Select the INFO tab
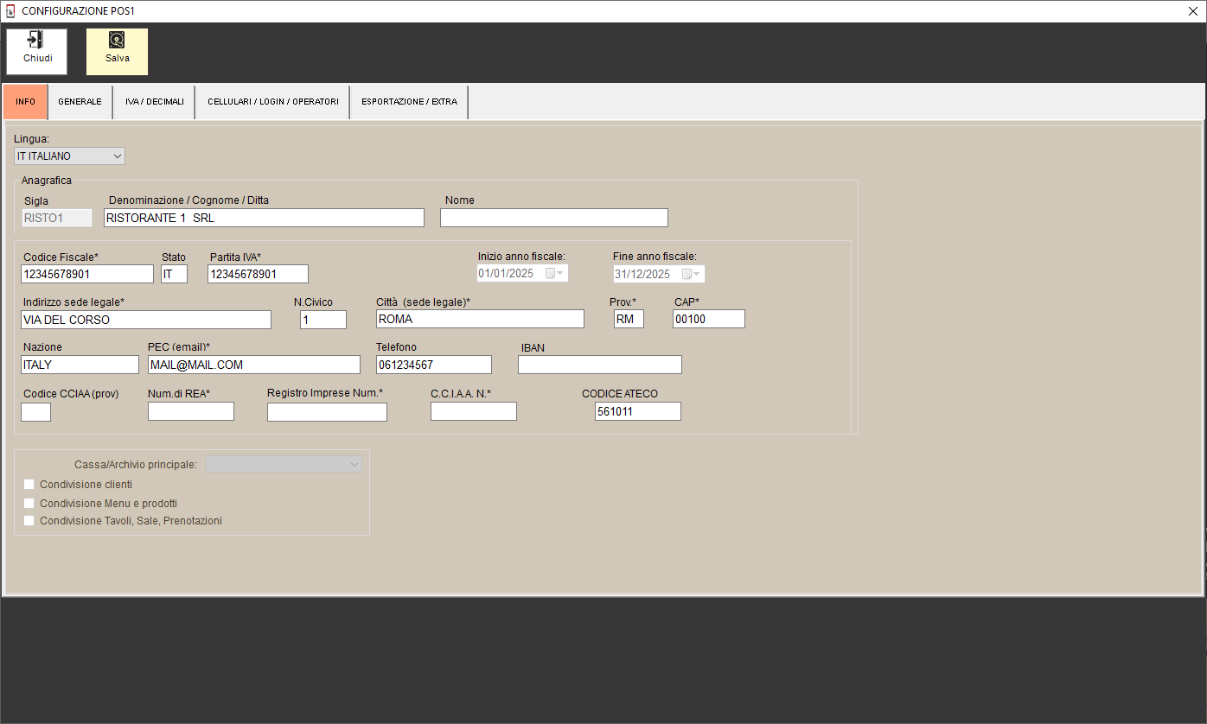Viewport: 1207px width, 724px height. (25, 102)
